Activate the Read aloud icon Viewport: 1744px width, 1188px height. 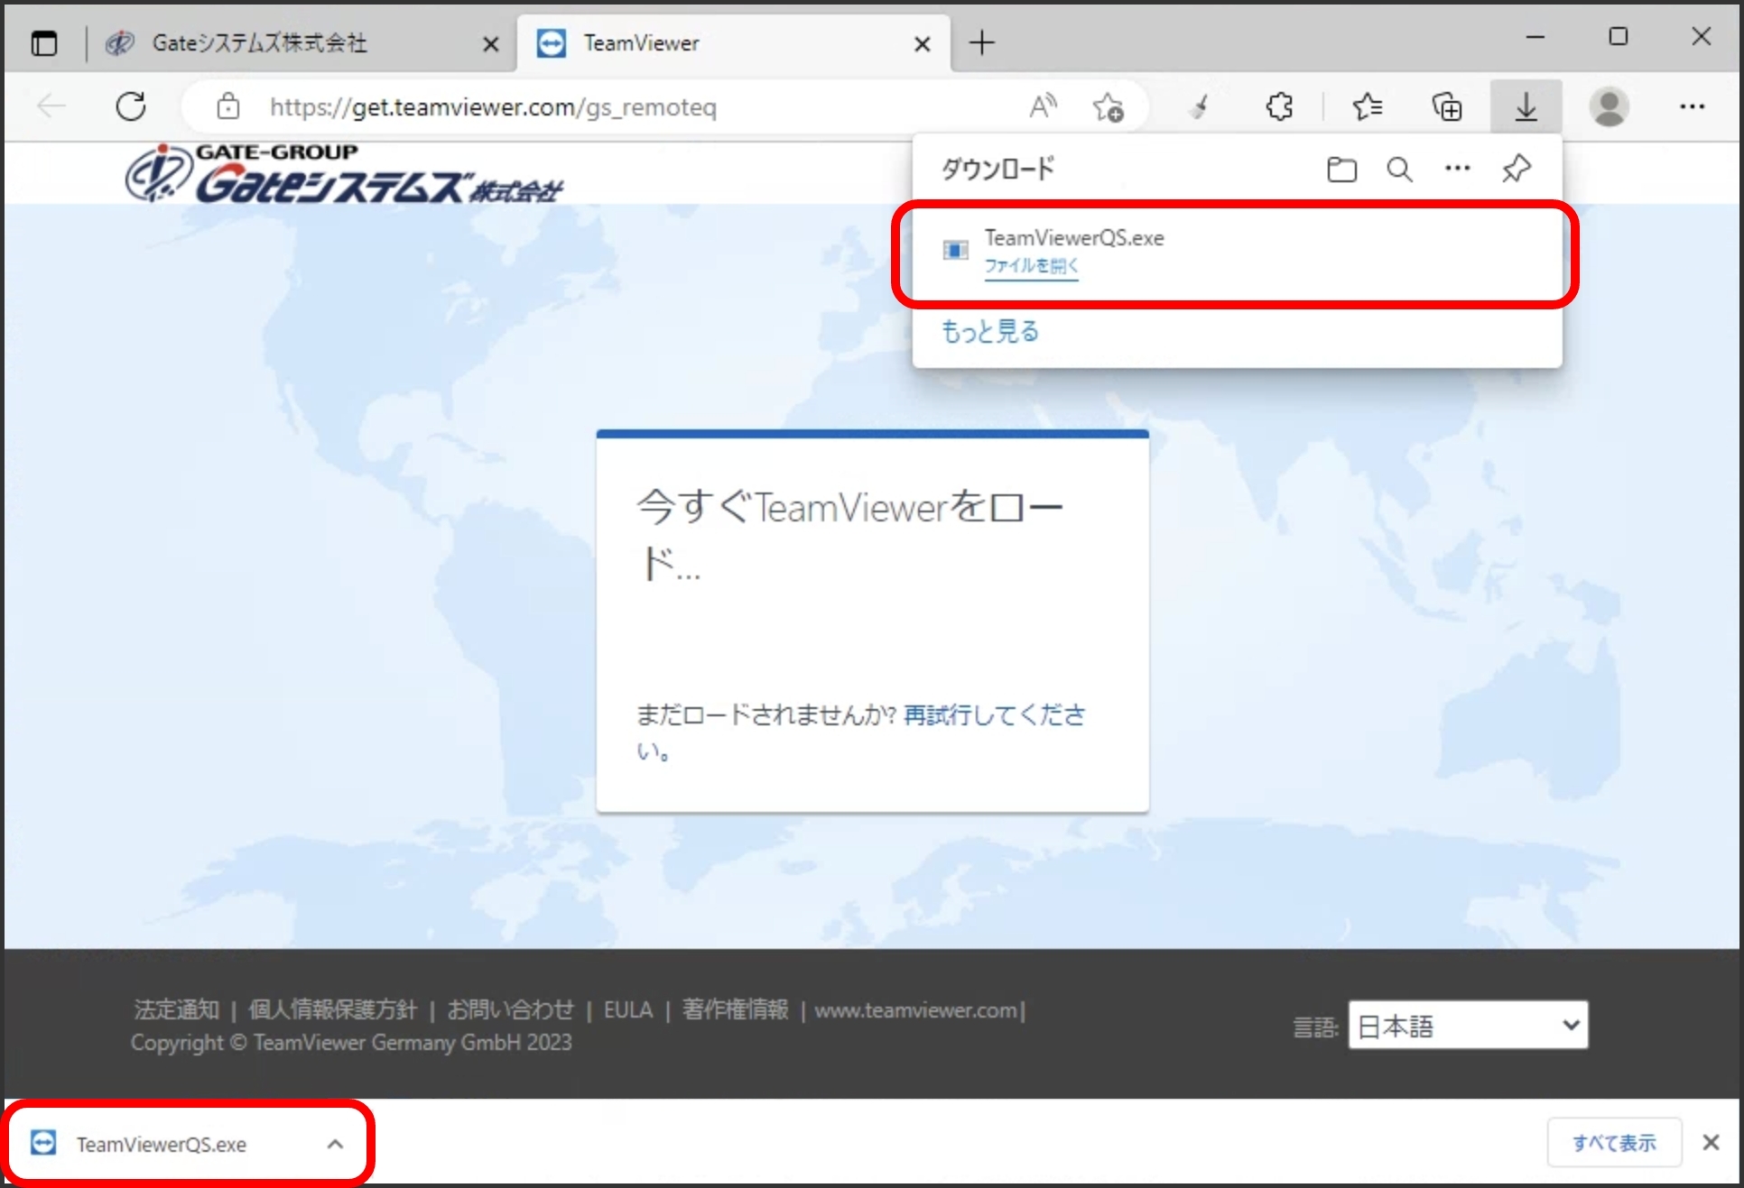tap(1043, 106)
